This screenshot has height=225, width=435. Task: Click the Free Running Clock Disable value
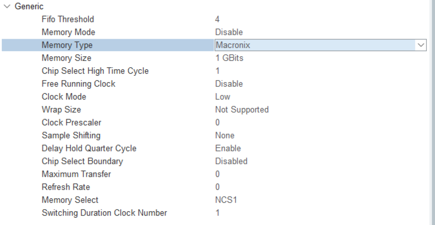pos(229,84)
